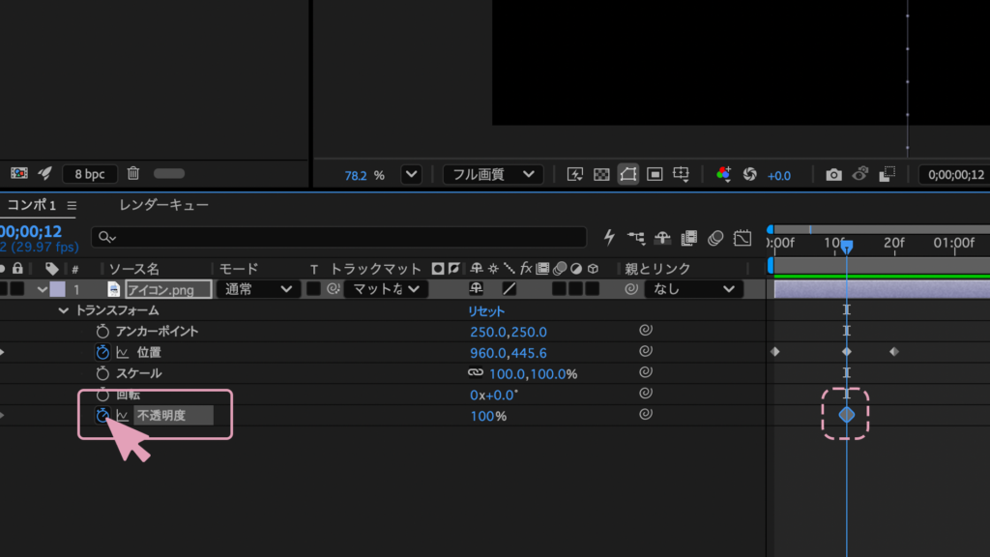This screenshot has width=990, height=557.
Task: Click the 親とリンク column header
Action: 657,269
